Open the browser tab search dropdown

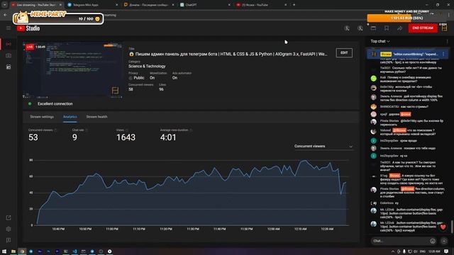coord(5,5)
